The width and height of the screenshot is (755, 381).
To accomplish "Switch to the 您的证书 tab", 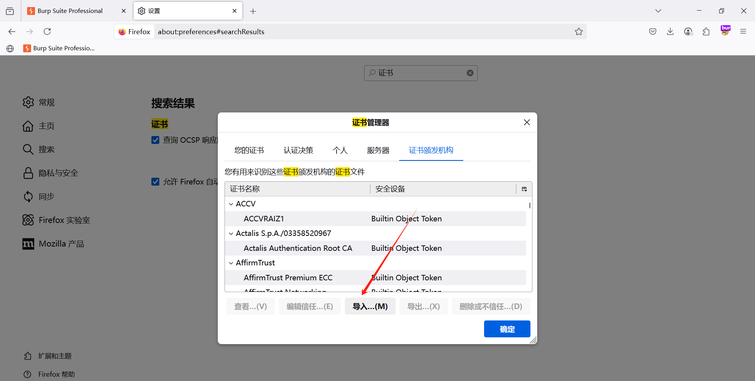I will 249,150.
